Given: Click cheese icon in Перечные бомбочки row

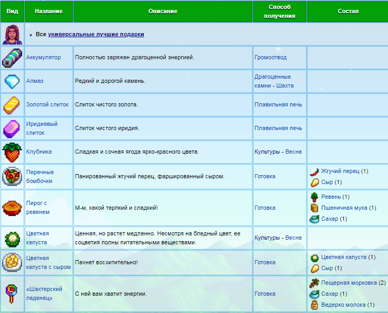Looking at the screenshot, I should (314, 182).
